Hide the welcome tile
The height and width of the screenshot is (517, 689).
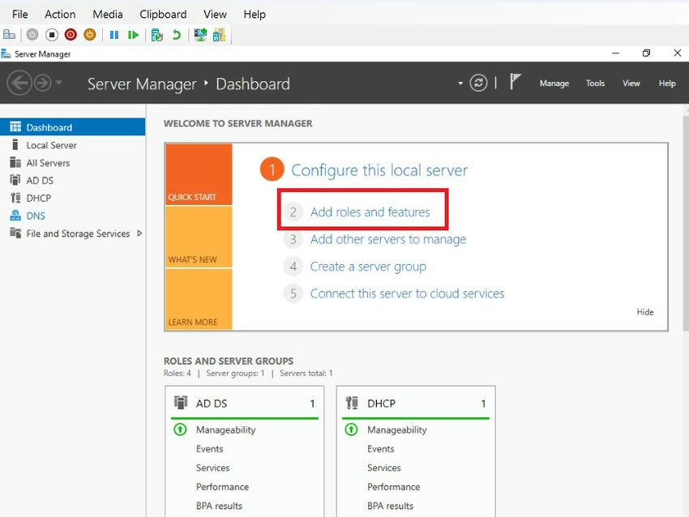(645, 312)
